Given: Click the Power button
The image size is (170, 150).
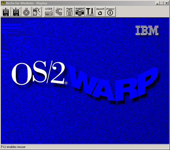Looking at the screenshot, I should click(111, 12).
